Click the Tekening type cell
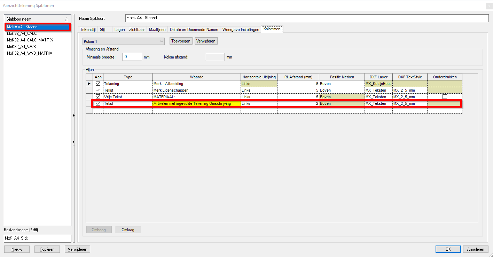Image resolution: width=493 pixels, height=257 pixels. click(128, 84)
